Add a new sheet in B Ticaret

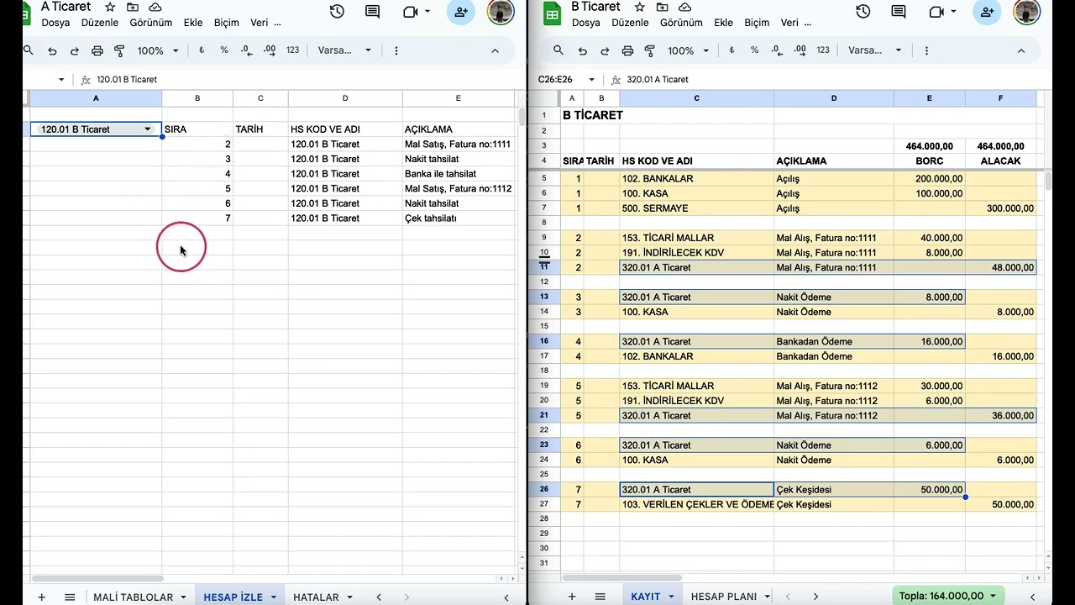(x=572, y=597)
